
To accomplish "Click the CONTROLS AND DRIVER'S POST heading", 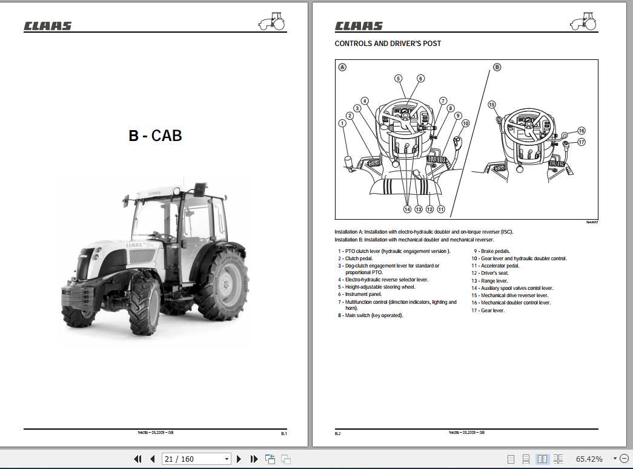I will (x=388, y=43).
